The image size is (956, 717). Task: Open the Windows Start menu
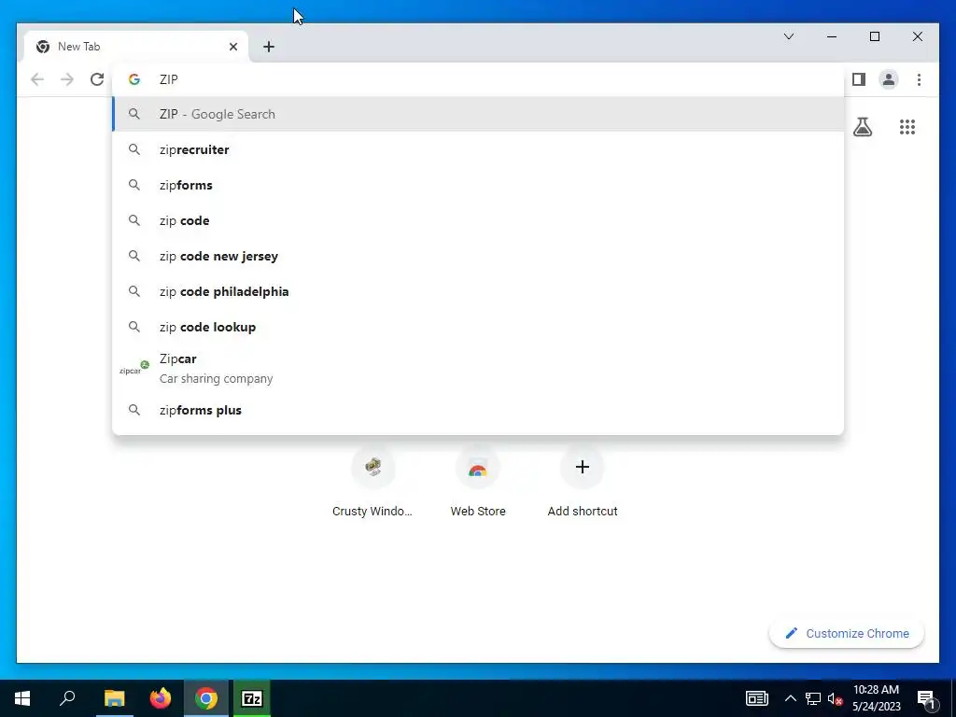tap(22, 698)
